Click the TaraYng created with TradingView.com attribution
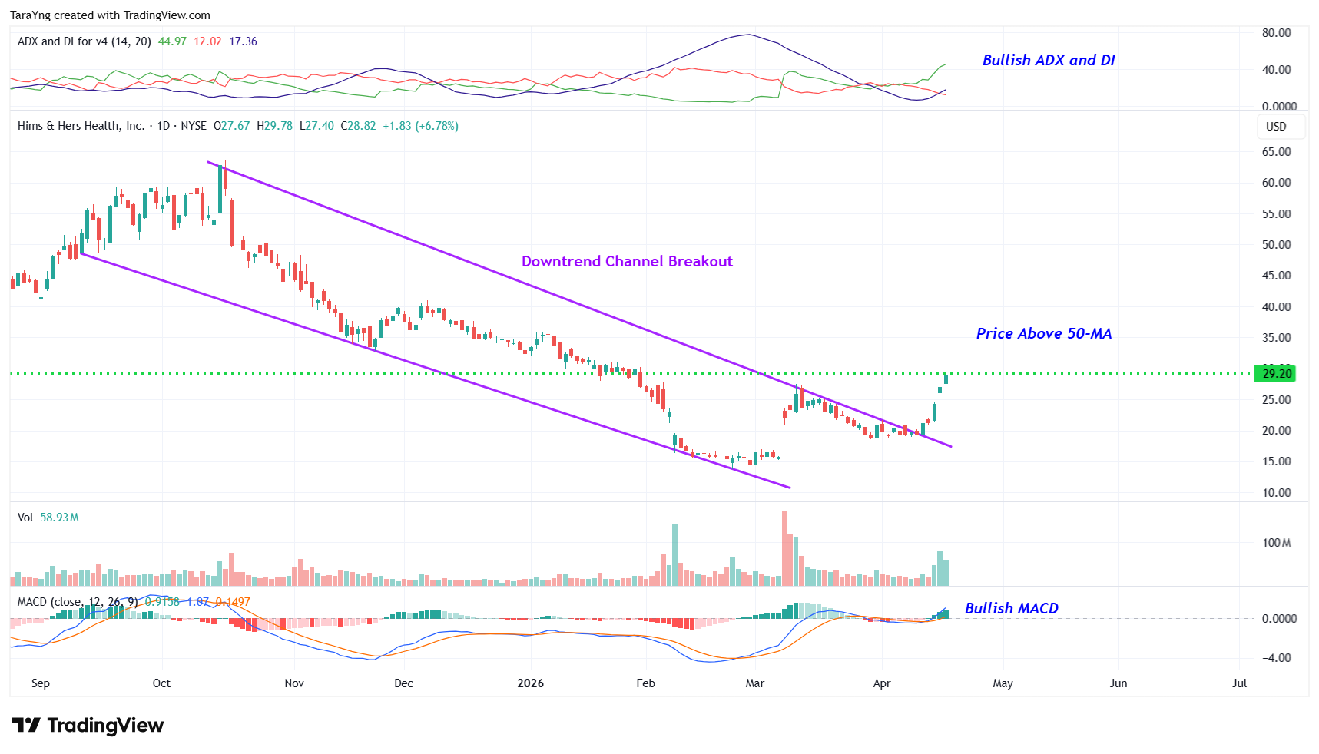The image size is (1319, 754). pyautogui.click(x=110, y=15)
